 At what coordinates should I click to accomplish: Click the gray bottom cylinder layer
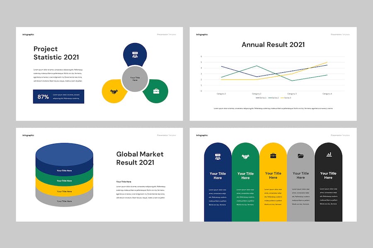[64, 201]
